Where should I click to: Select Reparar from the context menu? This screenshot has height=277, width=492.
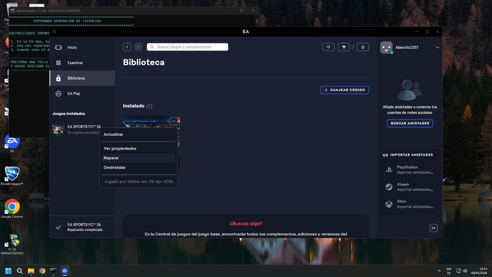point(139,158)
